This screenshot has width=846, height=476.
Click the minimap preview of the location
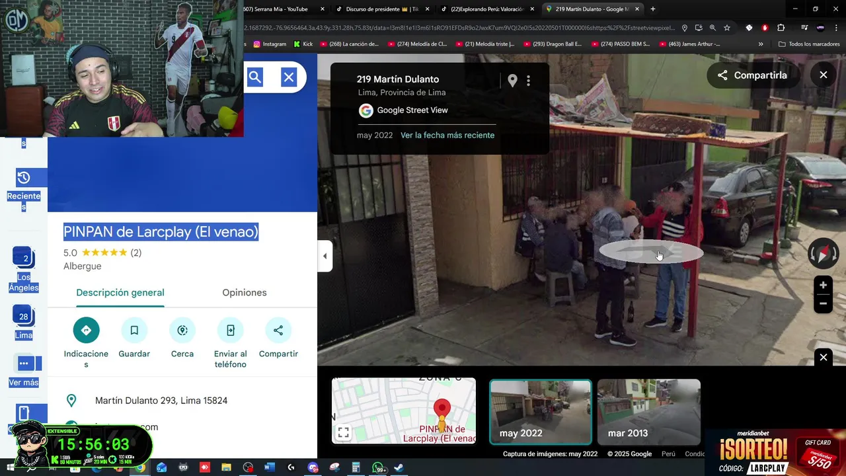[x=404, y=411]
